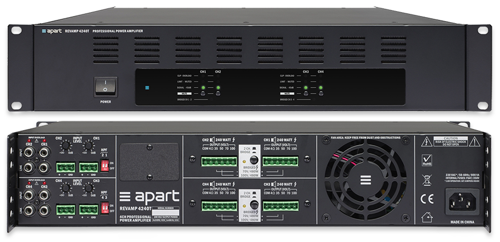This screenshot has height=242, width=500.
Task: Click the blue apart logo on display panel
Action: (x=147, y=87)
